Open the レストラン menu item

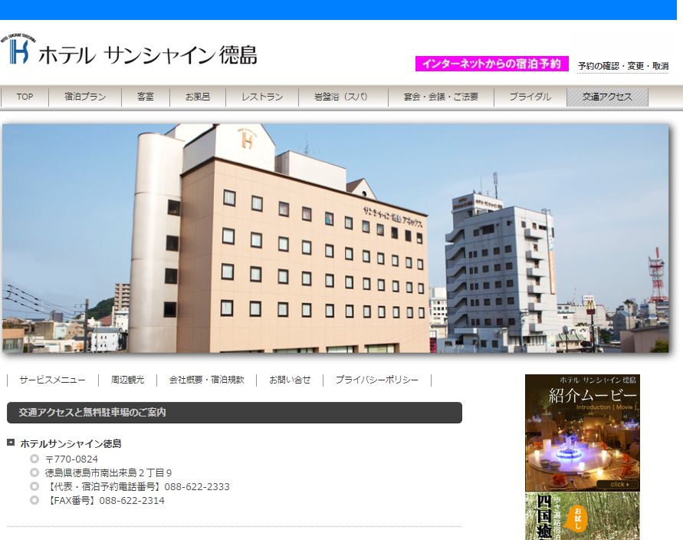pos(262,97)
